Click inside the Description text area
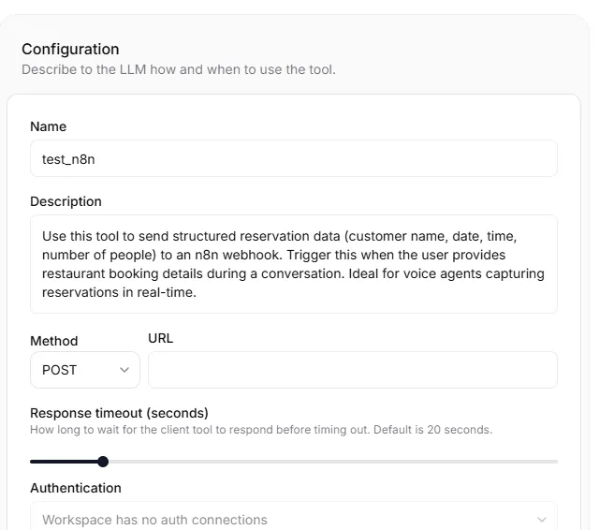599x530 pixels. [293, 264]
